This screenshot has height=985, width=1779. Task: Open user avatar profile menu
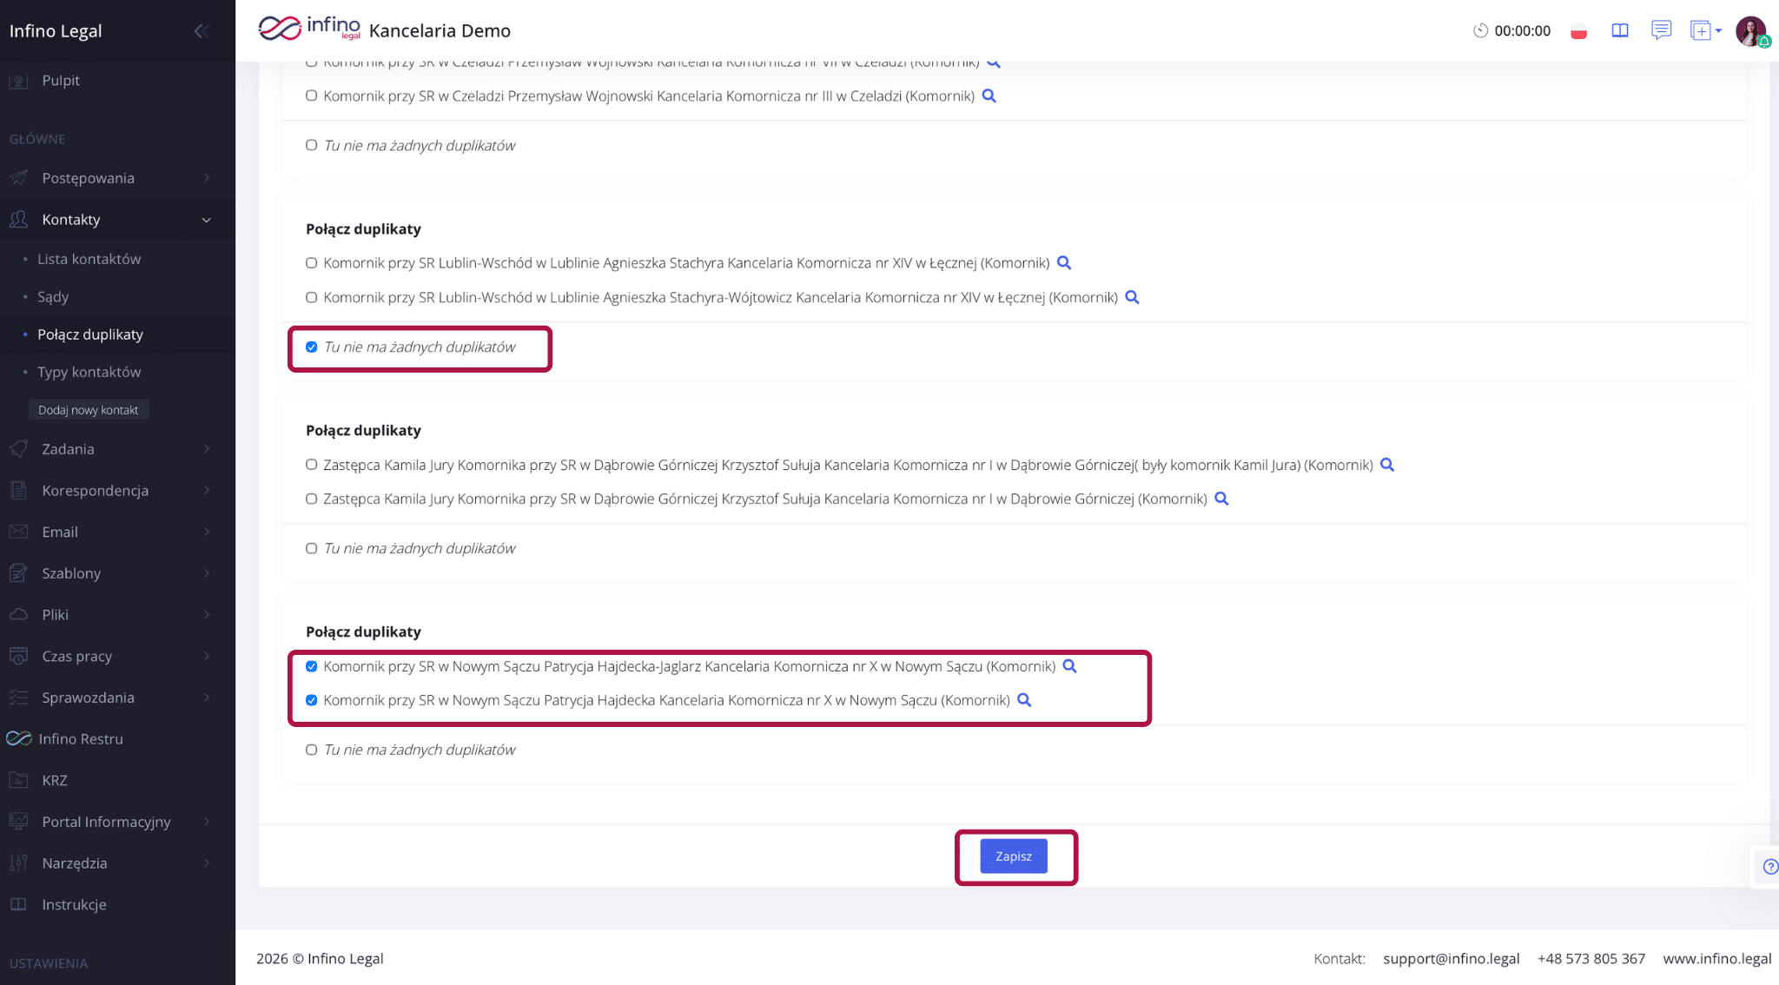tap(1751, 31)
